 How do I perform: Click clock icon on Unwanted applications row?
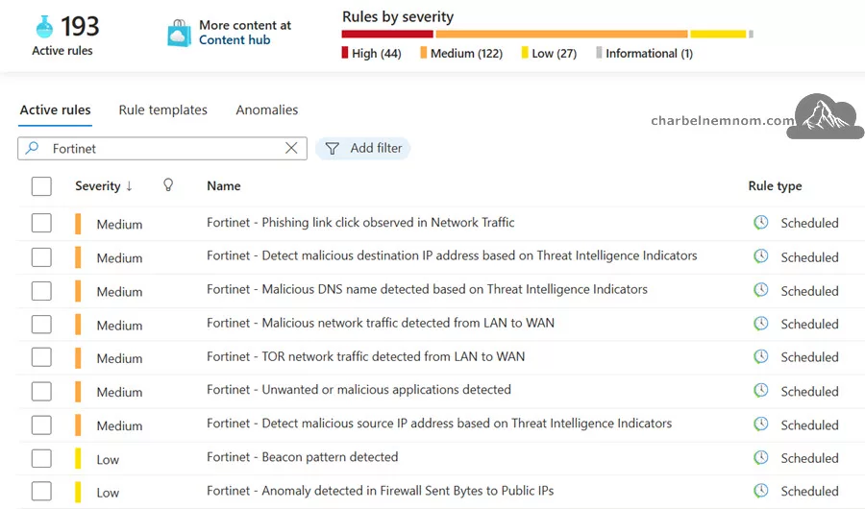(x=761, y=391)
